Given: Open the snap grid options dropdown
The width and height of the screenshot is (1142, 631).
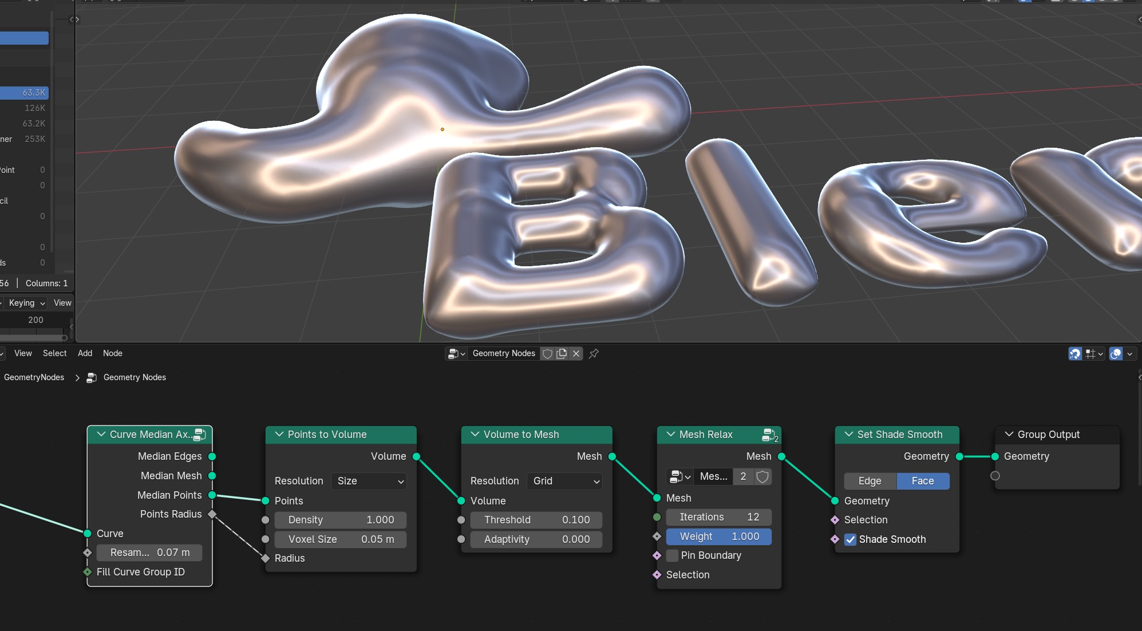Looking at the screenshot, I should 1094,354.
